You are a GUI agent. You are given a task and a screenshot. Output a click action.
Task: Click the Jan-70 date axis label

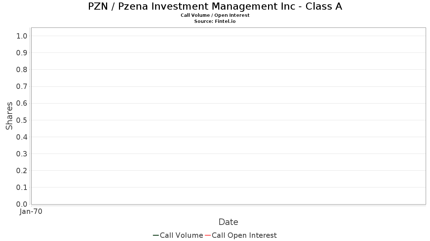(31, 211)
